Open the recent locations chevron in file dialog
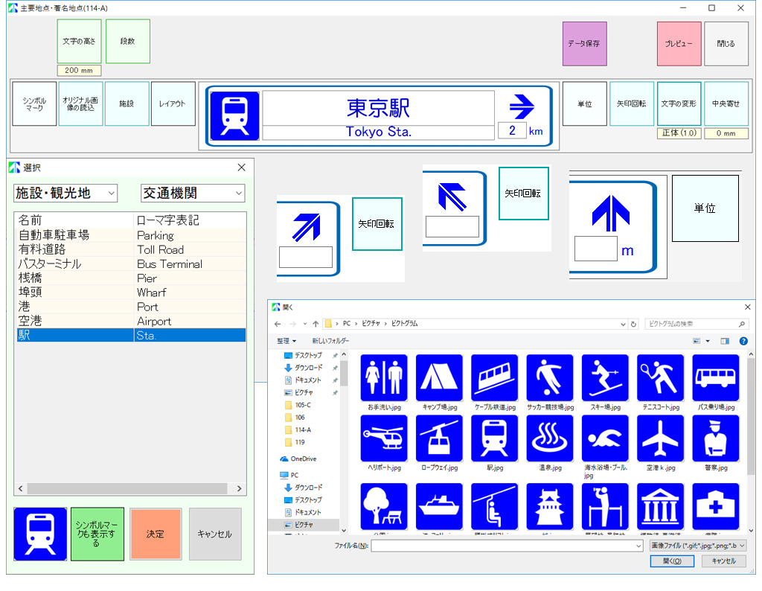762x591 pixels. (x=304, y=324)
